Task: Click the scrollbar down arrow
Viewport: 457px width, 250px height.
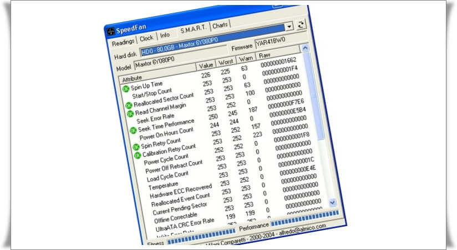Action: 332,202
